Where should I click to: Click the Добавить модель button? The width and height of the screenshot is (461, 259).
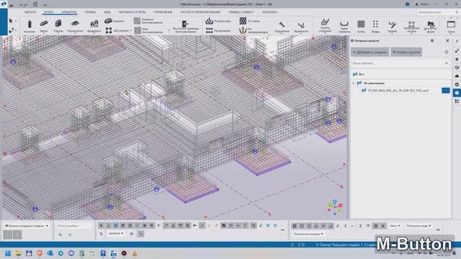click(x=370, y=52)
